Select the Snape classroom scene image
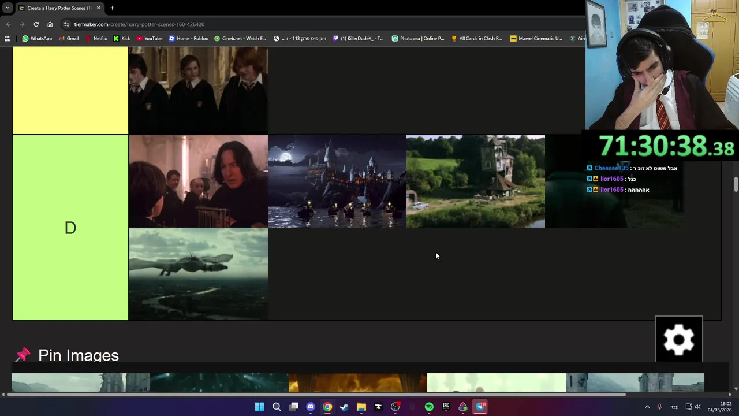 tap(198, 181)
